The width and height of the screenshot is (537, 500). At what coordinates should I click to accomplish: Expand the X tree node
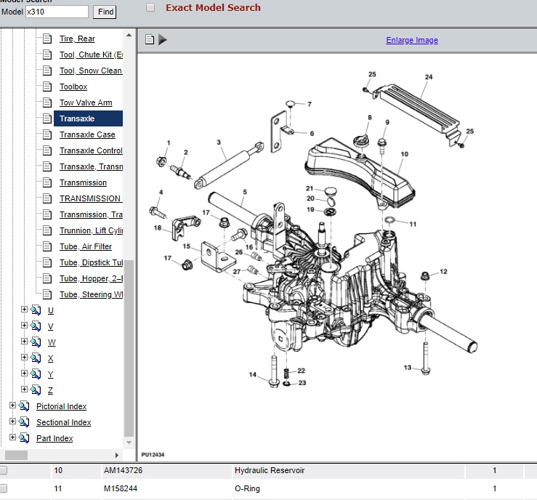coord(24,357)
